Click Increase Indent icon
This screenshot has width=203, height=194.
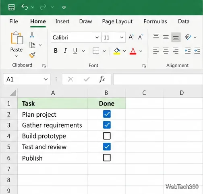197,51
